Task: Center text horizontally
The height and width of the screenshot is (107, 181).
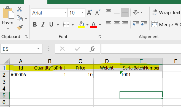Action: pos(117,24)
